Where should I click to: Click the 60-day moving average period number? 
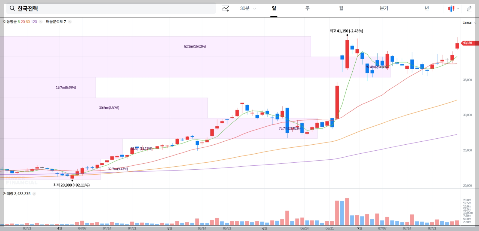(x=28, y=22)
